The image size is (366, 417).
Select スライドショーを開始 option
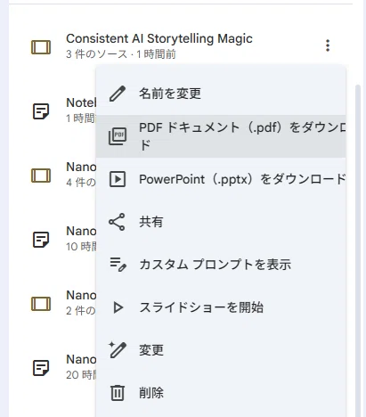coord(221,307)
